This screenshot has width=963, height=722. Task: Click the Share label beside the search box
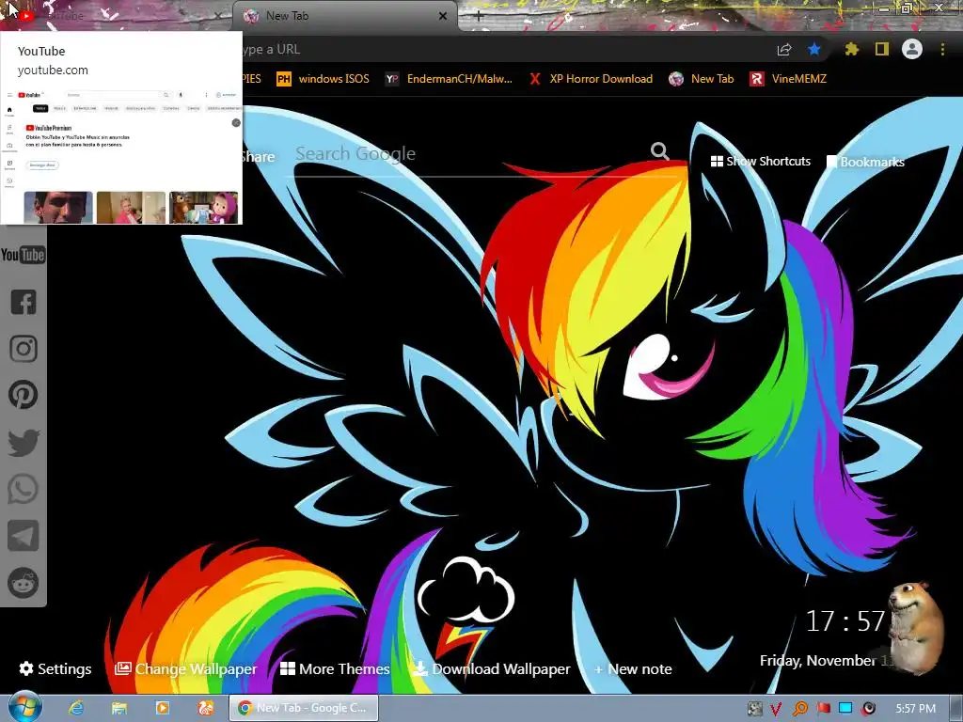point(258,157)
